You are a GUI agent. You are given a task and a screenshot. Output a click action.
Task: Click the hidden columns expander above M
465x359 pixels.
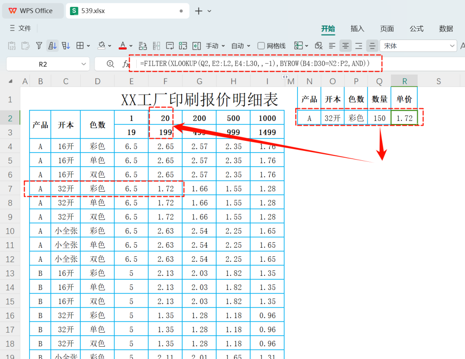tap(285, 77)
